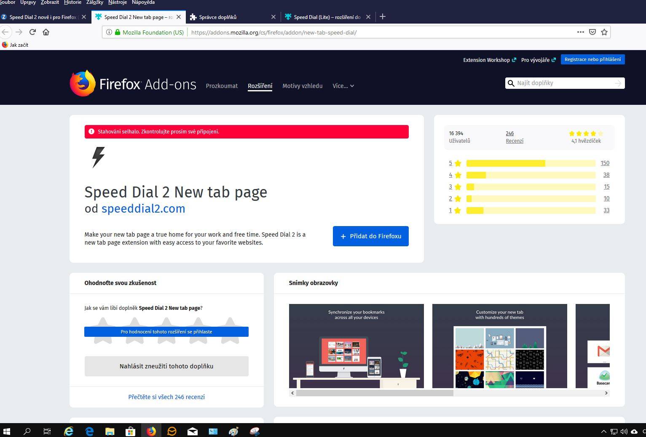Image resolution: width=646 pixels, height=437 pixels.
Task: Click the Přidat do Firefoxu button
Action: point(371,236)
